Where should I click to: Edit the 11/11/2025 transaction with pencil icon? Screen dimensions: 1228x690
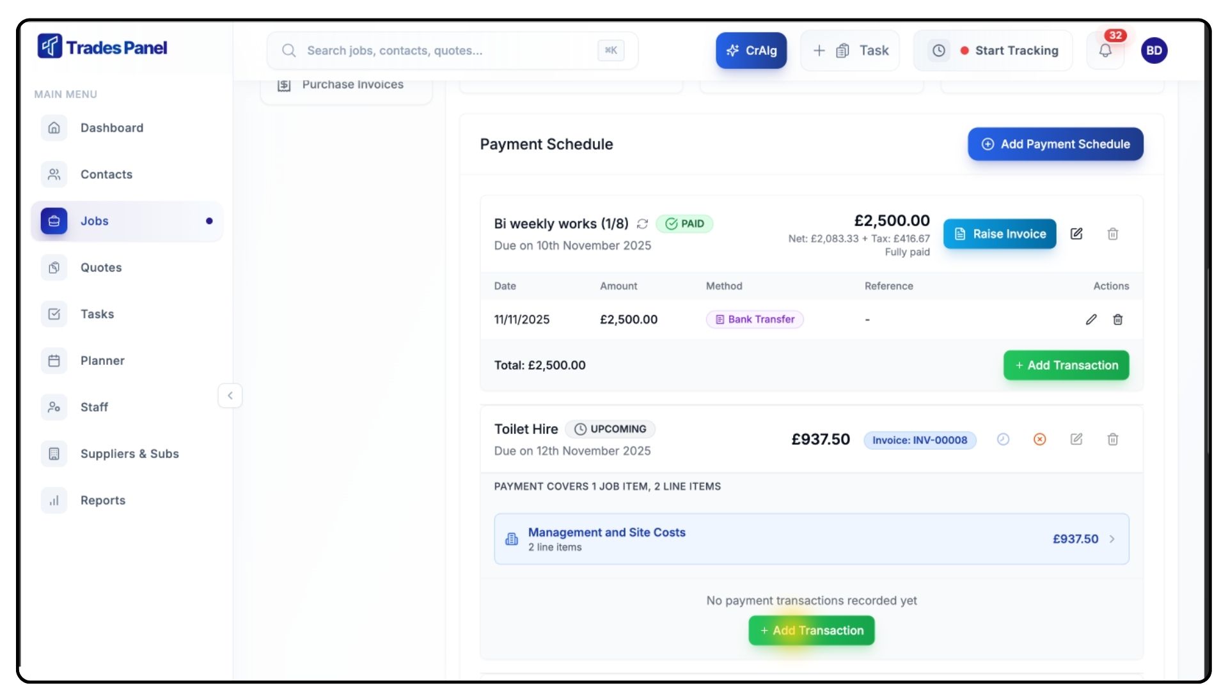pyautogui.click(x=1091, y=319)
